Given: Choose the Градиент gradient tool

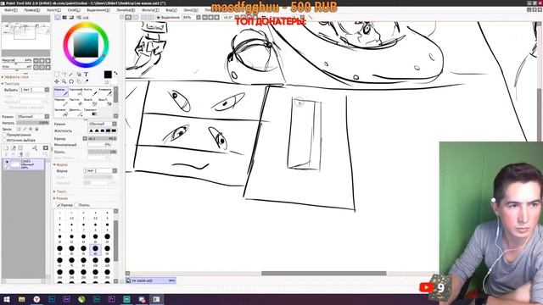Looking at the screenshot, I should pyautogui.click(x=91, y=112).
